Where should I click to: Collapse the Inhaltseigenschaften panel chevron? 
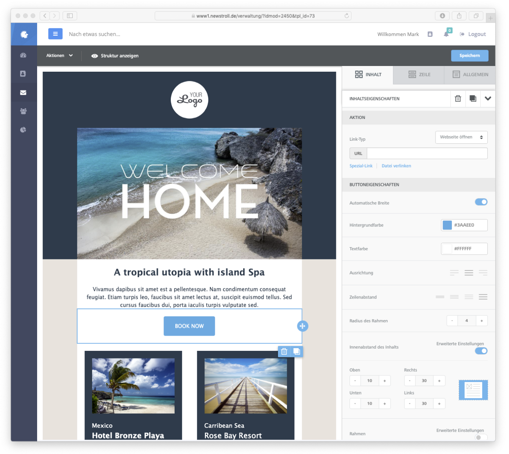pyautogui.click(x=488, y=99)
